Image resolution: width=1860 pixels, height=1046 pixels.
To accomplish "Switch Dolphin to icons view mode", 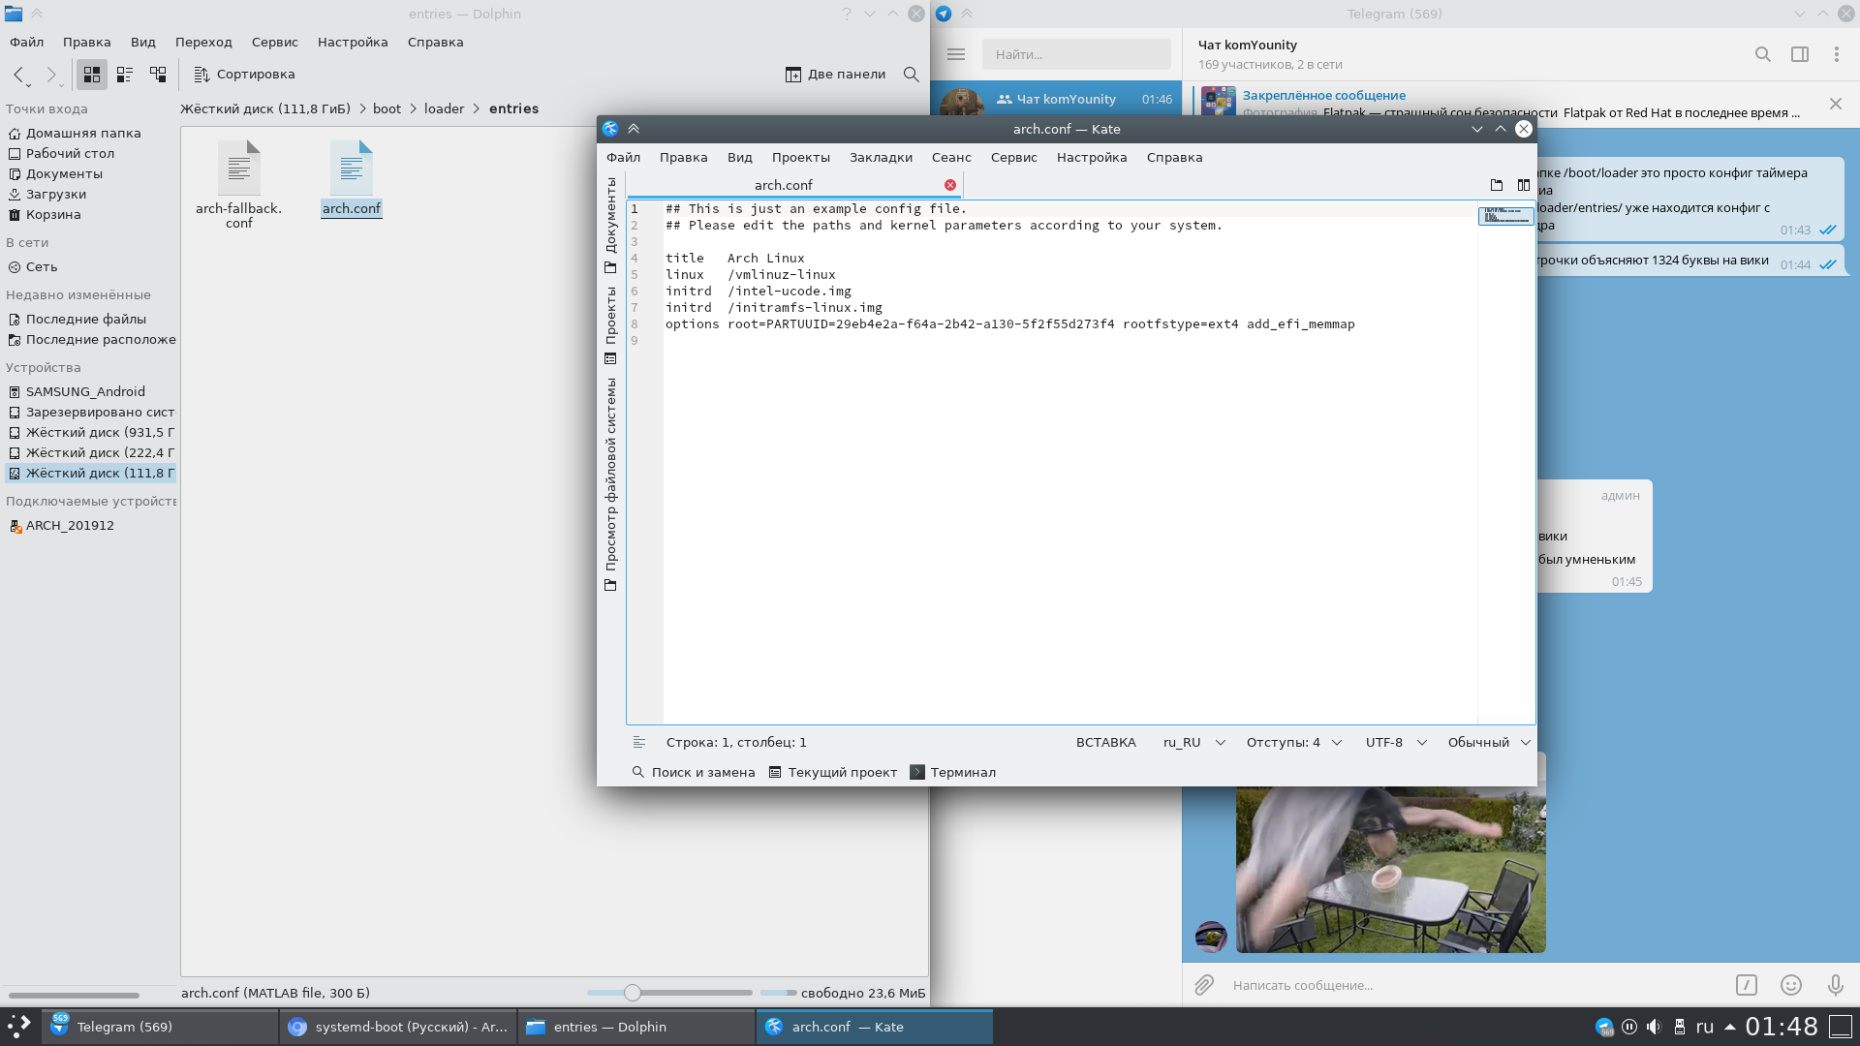I will [x=92, y=75].
